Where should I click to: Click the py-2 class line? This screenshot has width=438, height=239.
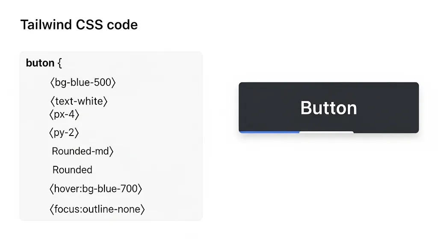(64, 133)
